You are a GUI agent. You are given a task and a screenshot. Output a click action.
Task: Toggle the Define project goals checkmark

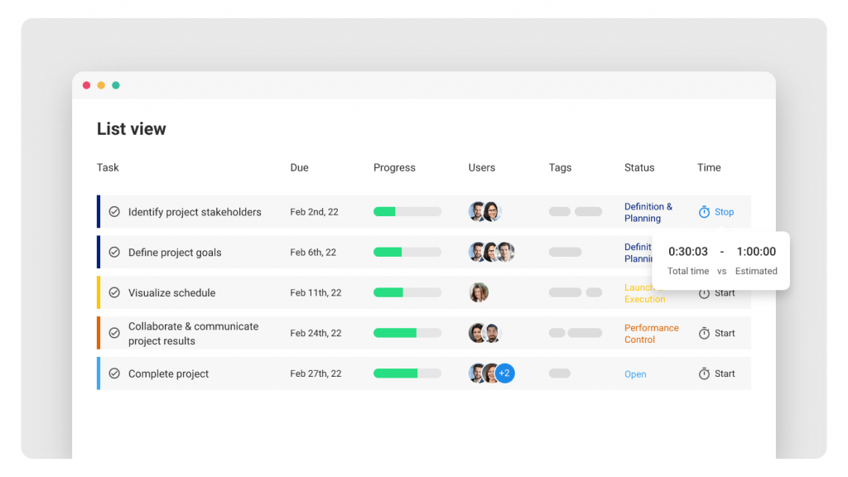115,253
